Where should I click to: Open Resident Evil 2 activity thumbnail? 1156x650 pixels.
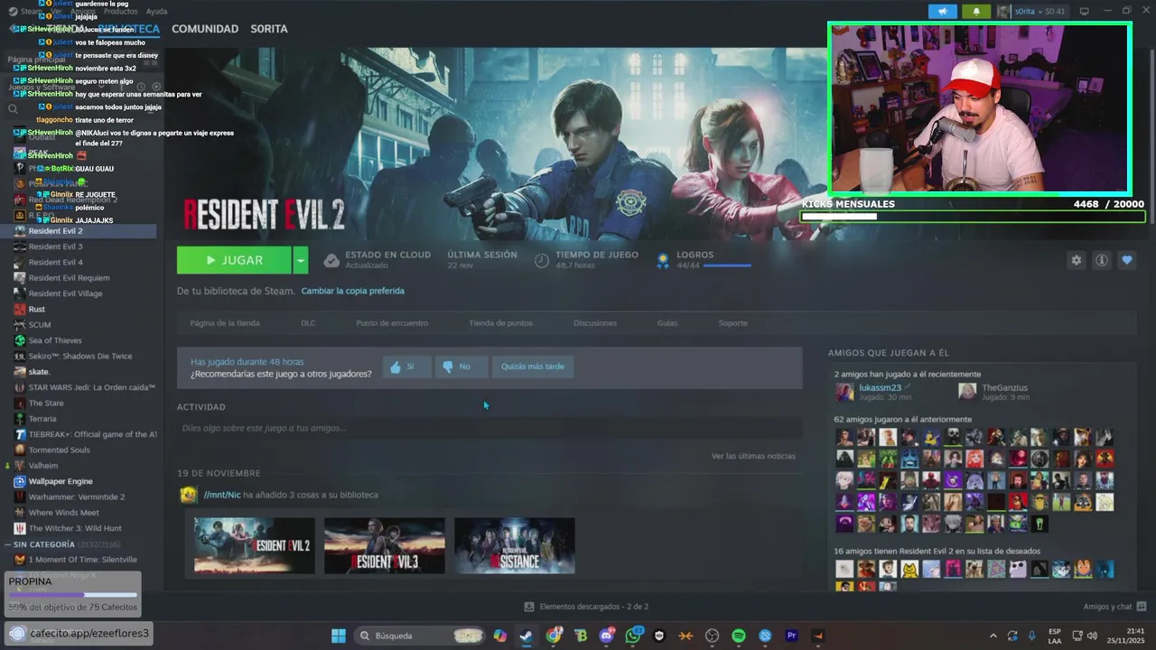(255, 545)
